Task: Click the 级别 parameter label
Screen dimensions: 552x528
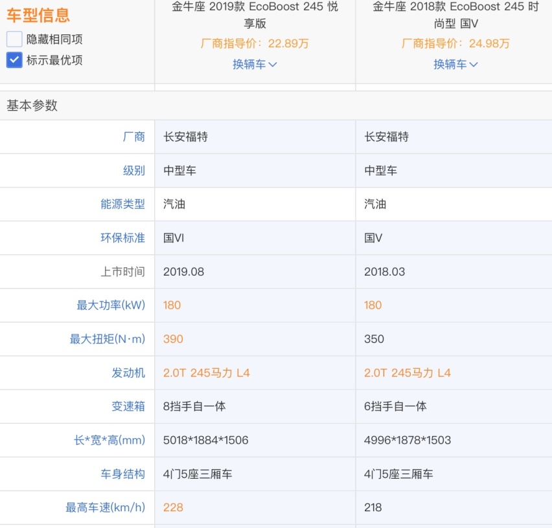Action: coord(133,170)
